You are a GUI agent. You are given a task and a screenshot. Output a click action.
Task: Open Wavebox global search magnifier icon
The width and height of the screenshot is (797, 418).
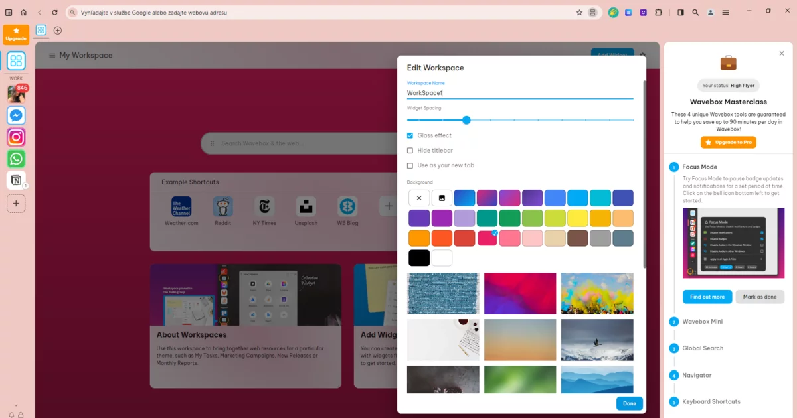tap(695, 12)
